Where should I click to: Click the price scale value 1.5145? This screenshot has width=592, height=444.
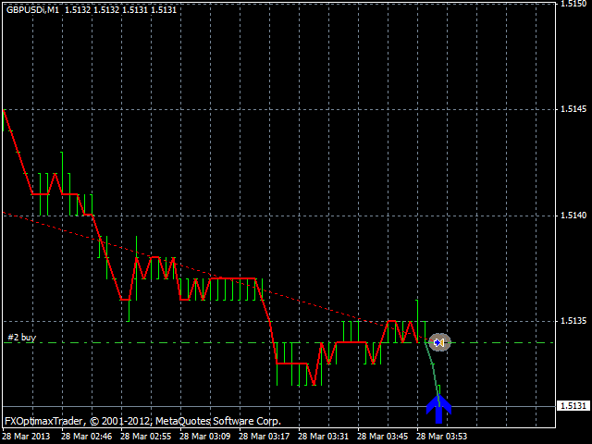573,109
